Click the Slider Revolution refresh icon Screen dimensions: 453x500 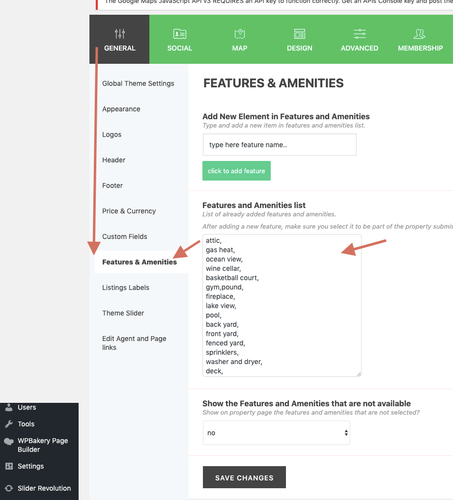coord(9,488)
